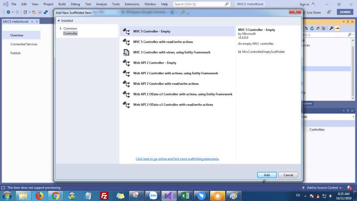The width and height of the screenshot is (357, 201).
Task: Click the Sign in link
Action: 304,4
